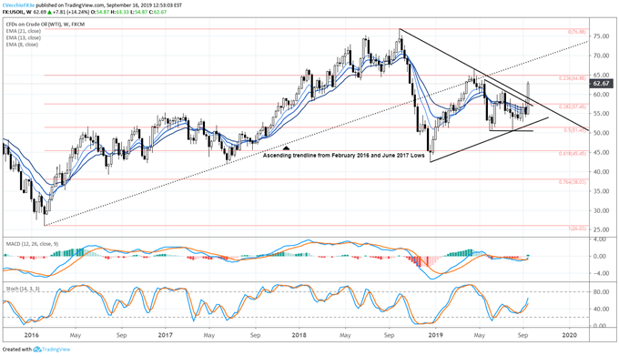Click the 2019 label on time axis
The width and height of the screenshot is (619, 356).
tap(435, 335)
